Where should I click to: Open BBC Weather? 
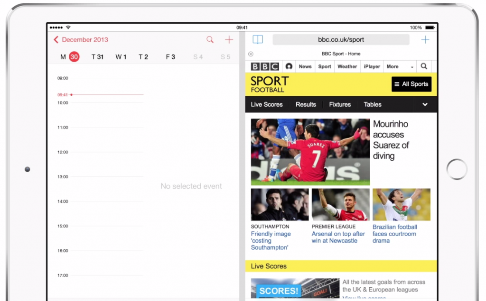(x=347, y=66)
